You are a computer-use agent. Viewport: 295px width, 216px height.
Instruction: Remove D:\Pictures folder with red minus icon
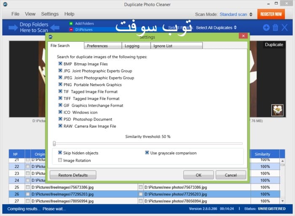point(71,30)
